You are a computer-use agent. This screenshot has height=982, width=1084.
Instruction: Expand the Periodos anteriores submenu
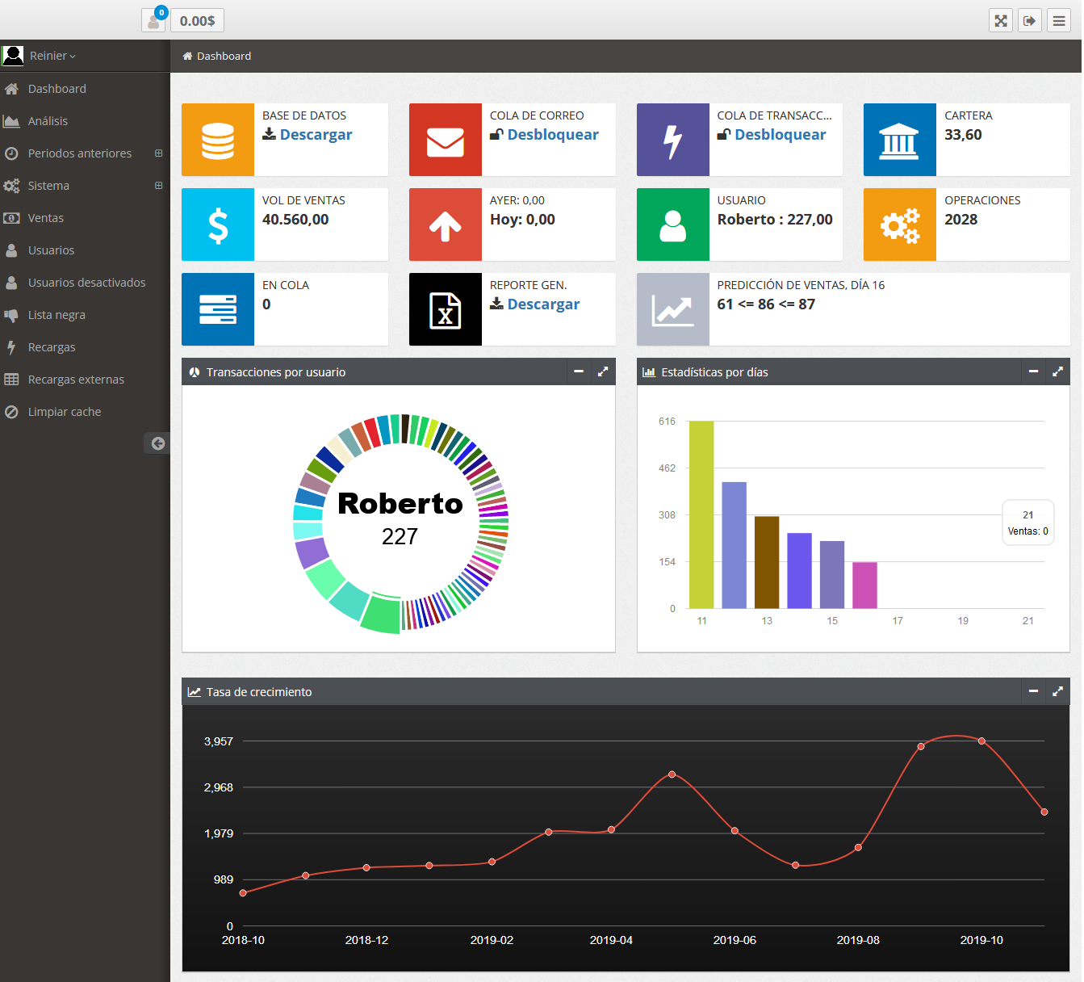click(x=158, y=153)
